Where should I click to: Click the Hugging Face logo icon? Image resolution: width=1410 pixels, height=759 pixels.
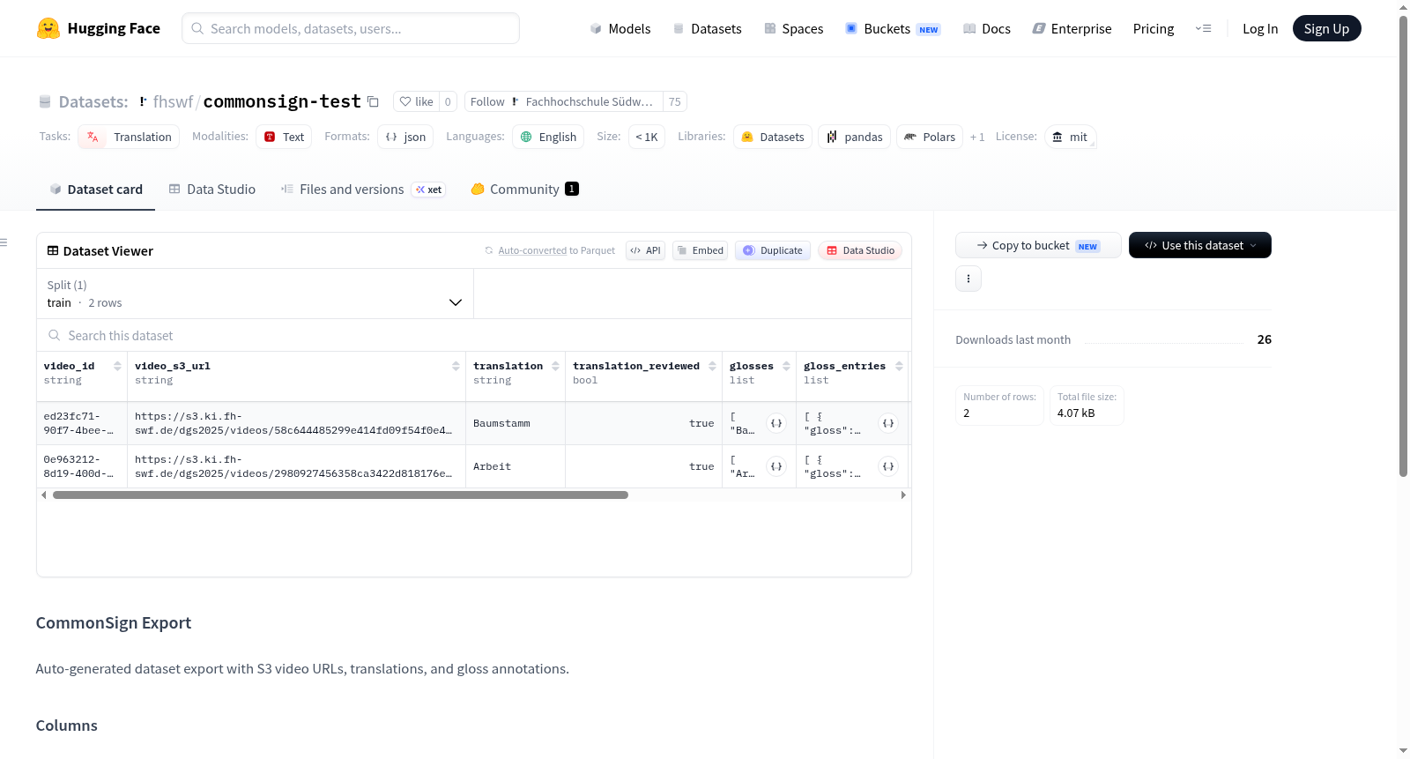point(48,28)
